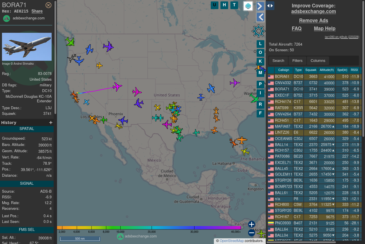Screen dimensions: 365x244
Task: Click the right chevron sidebar button
Action: (260, 6)
